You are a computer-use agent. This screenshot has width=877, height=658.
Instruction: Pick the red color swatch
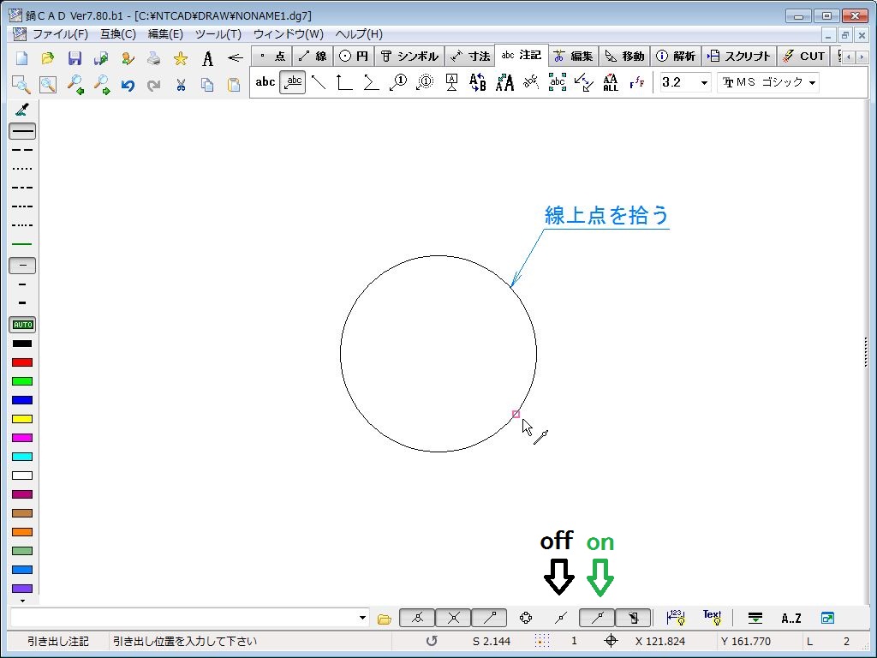(x=22, y=362)
